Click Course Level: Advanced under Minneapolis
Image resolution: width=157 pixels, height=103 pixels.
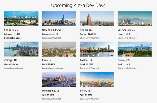[x=52, y=99]
